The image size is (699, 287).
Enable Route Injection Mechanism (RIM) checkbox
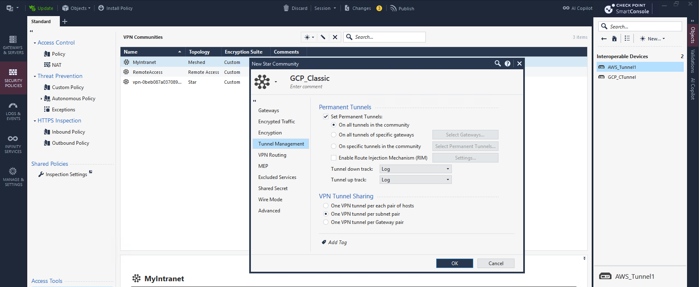(333, 158)
